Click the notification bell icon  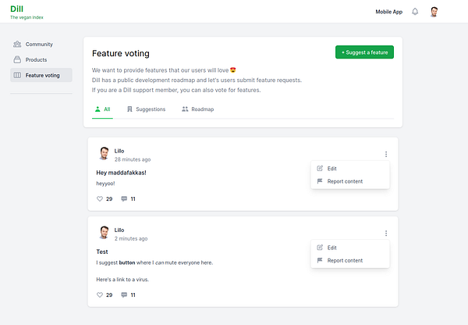[415, 12]
